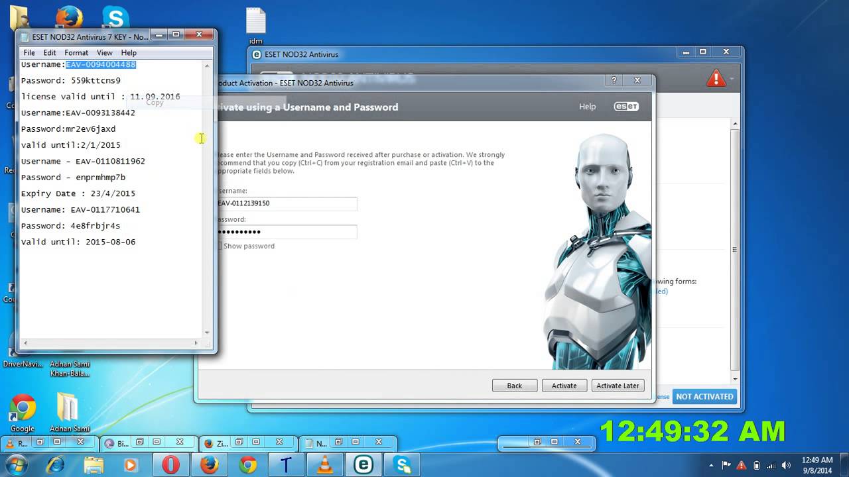Click the Password: 4e8frbjr4s line
The image size is (849, 477).
click(71, 226)
